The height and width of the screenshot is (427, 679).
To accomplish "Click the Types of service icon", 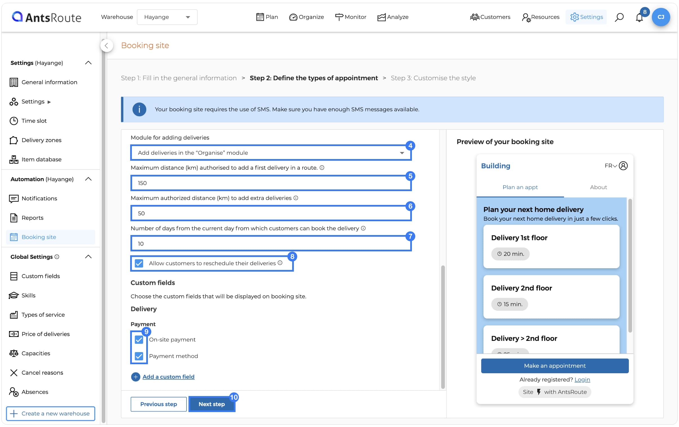I will (14, 315).
